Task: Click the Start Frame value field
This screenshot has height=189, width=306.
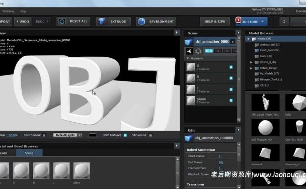Action: (219, 156)
